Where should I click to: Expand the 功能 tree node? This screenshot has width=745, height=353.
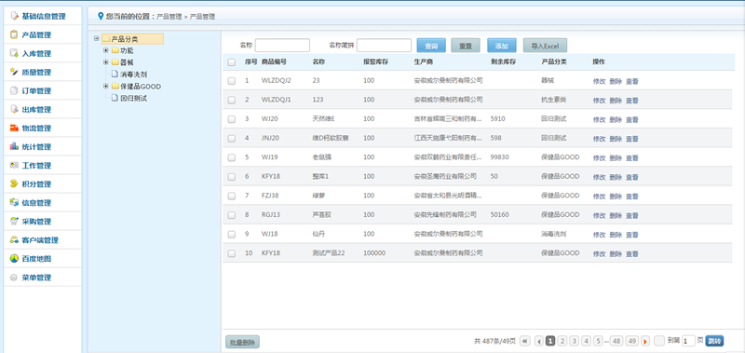(106, 50)
